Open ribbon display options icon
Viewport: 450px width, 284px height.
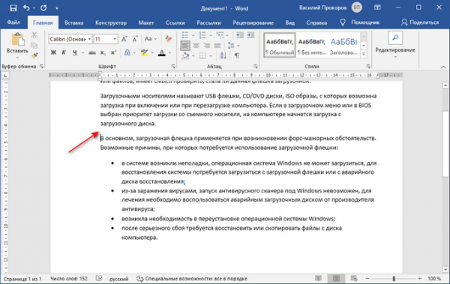377,7
